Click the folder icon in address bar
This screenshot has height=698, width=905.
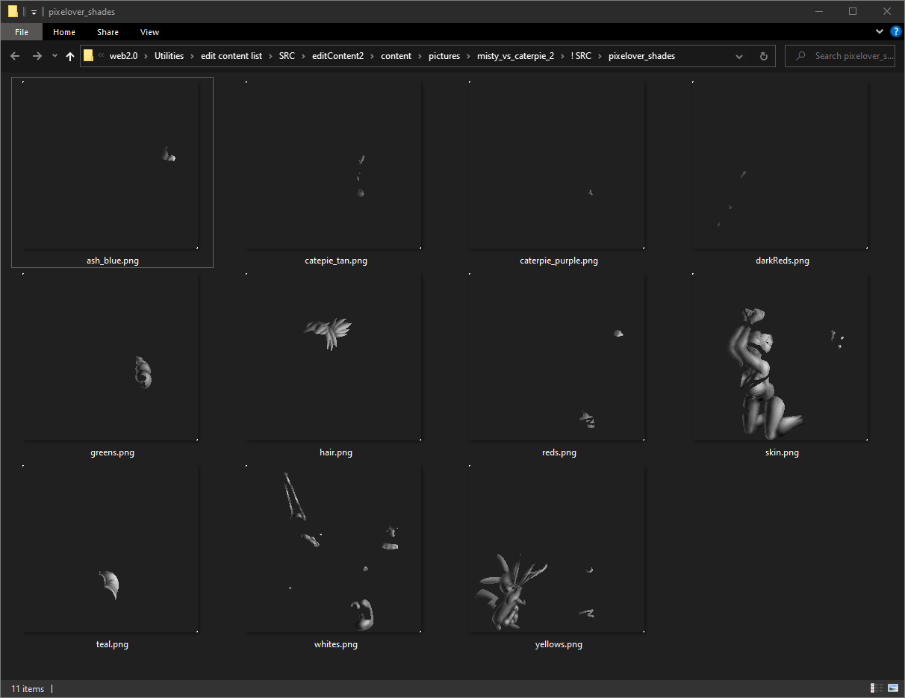tap(88, 56)
